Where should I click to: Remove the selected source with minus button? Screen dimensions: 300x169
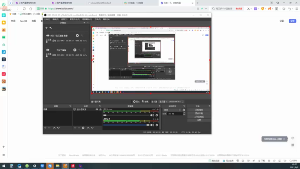click(x=79, y=128)
